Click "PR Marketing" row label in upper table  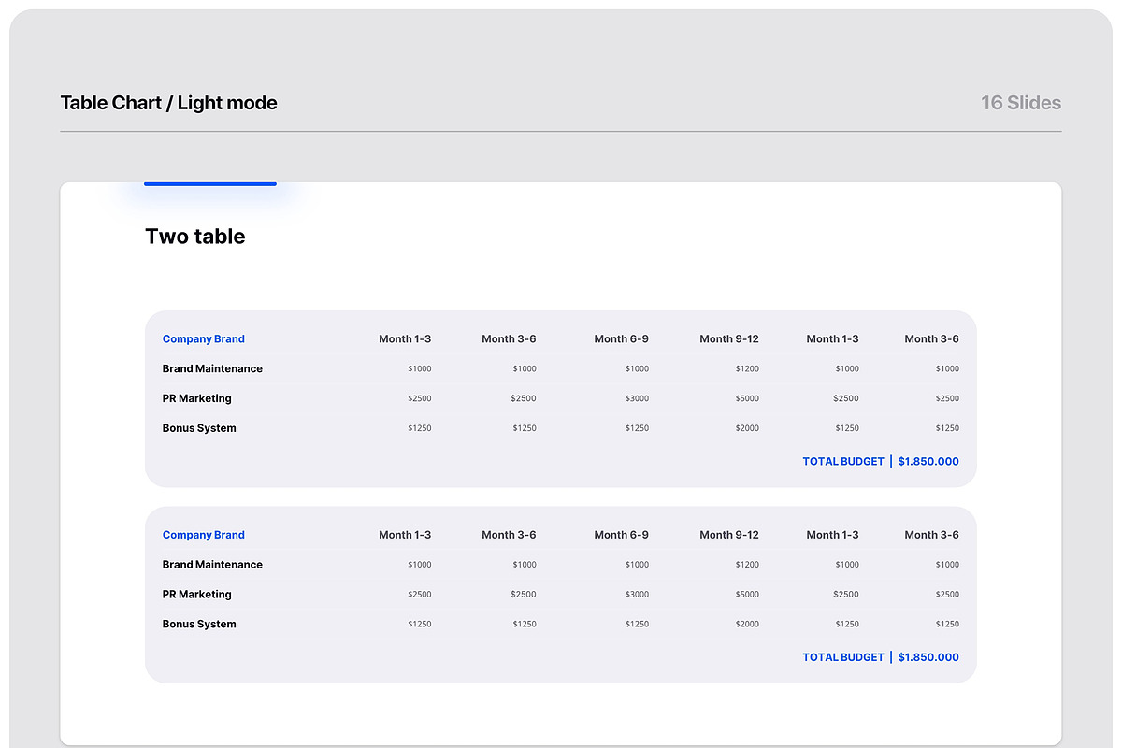coord(196,399)
